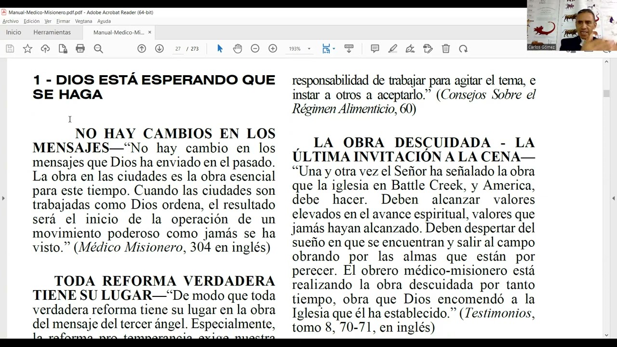Click the document lock icon in the toolbar

point(63,49)
